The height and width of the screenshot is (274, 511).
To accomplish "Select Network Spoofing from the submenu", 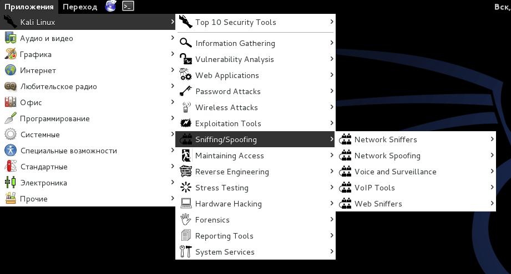I will click(x=387, y=156).
